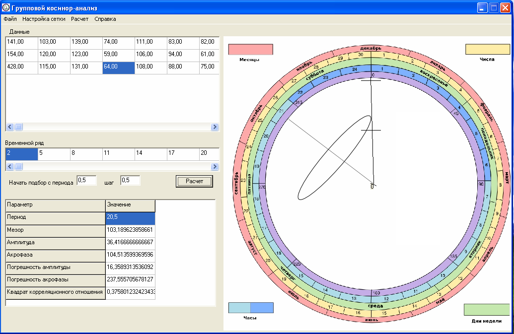Click the Период value 20,5
514x334 pixels.
131,218
